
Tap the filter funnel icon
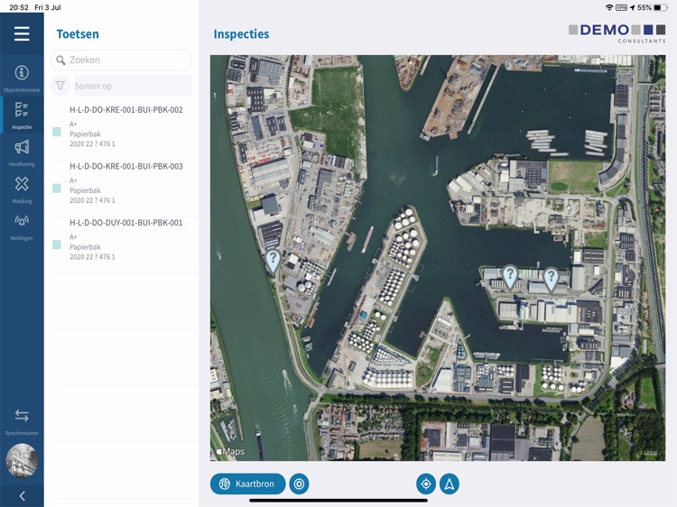click(60, 86)
